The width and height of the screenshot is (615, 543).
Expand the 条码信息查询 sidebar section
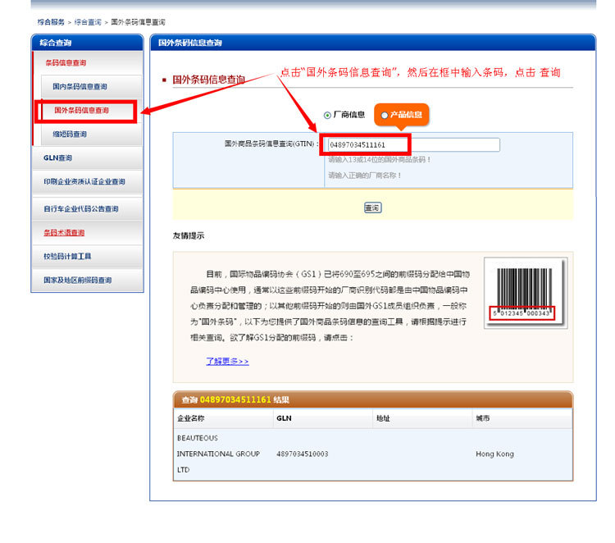tap(66, 63)
